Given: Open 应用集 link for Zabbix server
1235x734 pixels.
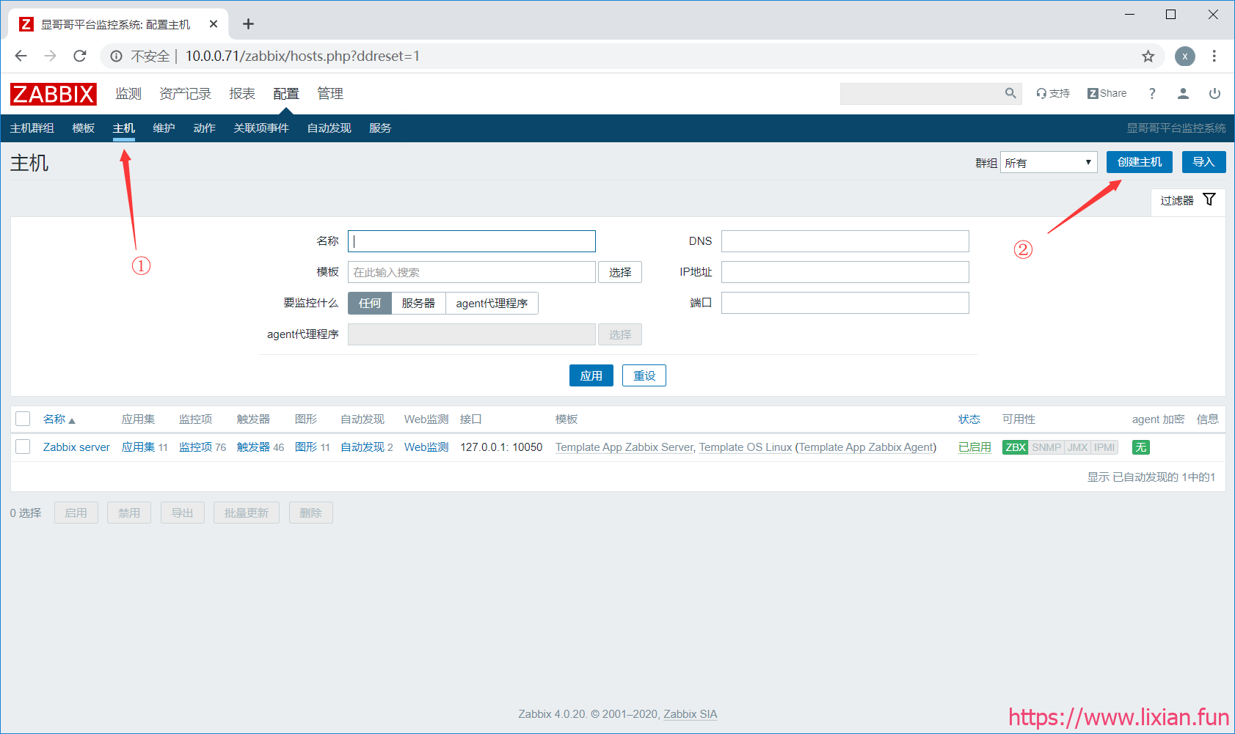Looking at the screenshot, I should (x=138, y=447).
